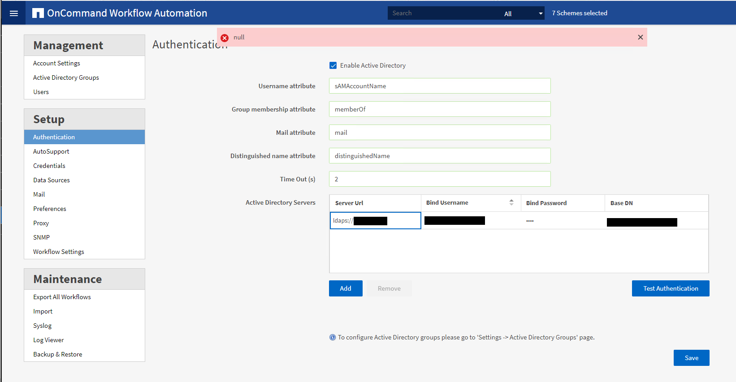
Task: Click the Bind Password column header
Action: pyautogui.click(x=546, y=203)
